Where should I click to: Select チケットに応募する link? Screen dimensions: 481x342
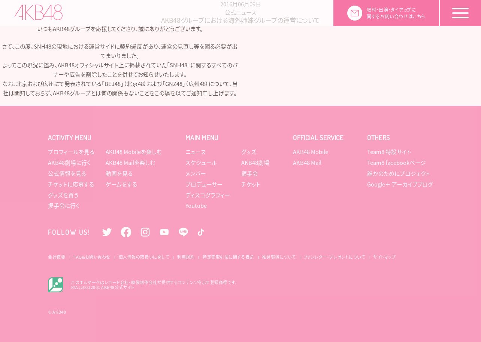click(71, 184)
